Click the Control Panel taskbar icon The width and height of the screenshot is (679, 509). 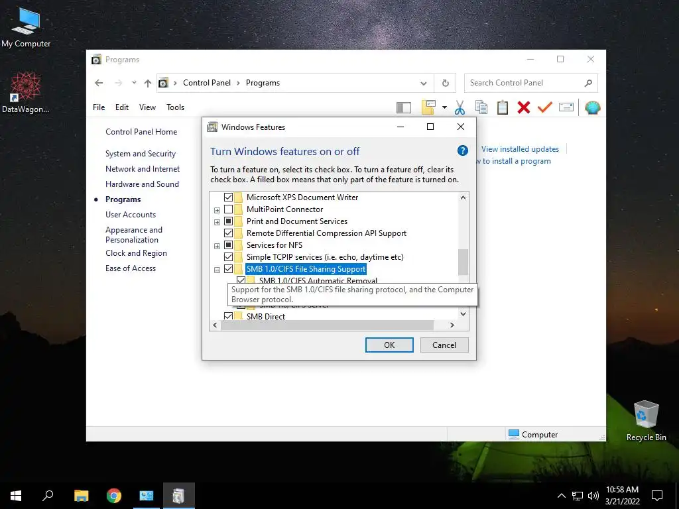click(147, 496)
